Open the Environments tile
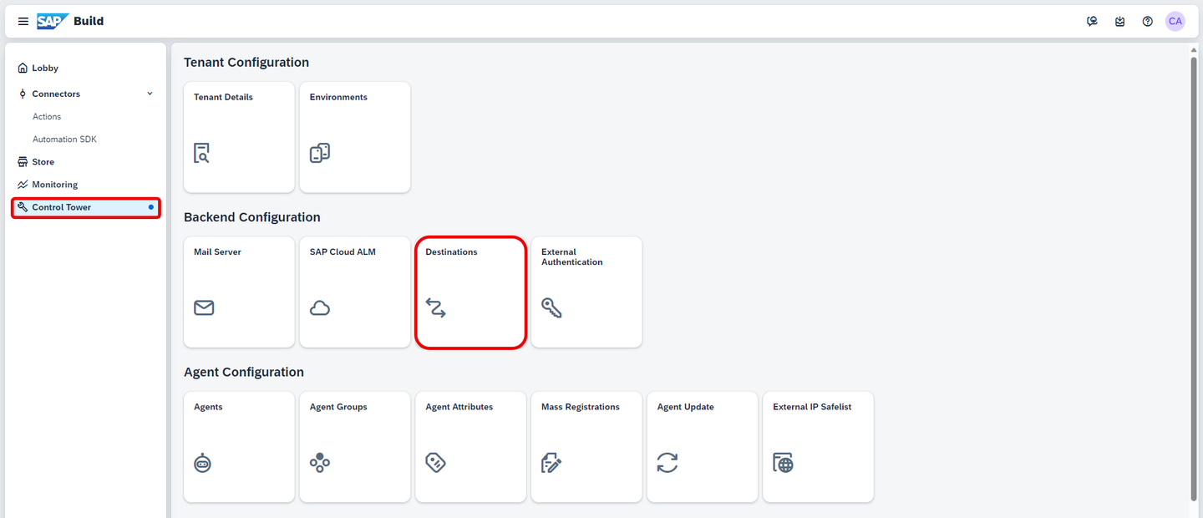This screenshot has height=518, width=1203. pos(355,137)
